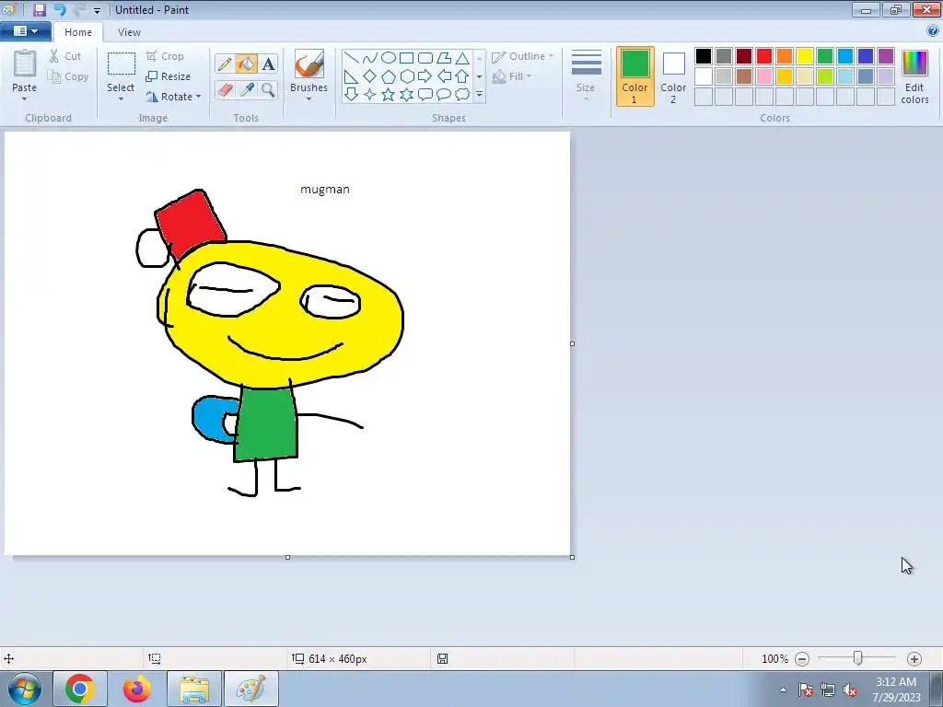Screen dimensions: 943x707
Task: Choose the Left arrow shape
Action: 444,76
